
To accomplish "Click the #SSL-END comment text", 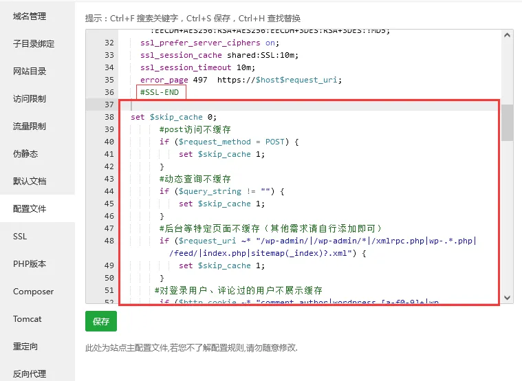I will tap(160, 92).
